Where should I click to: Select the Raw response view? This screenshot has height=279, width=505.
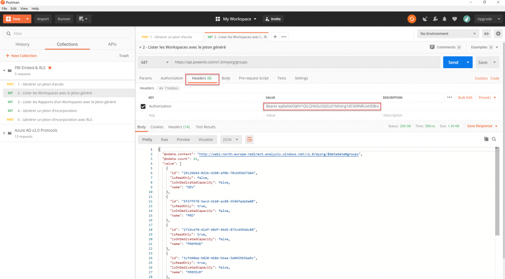[x=164, y=140]
